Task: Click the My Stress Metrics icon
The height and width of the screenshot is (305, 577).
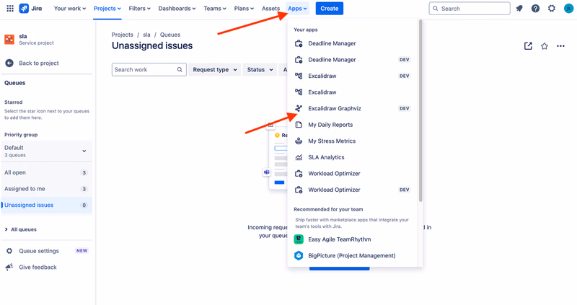Action: pos(299,141)
